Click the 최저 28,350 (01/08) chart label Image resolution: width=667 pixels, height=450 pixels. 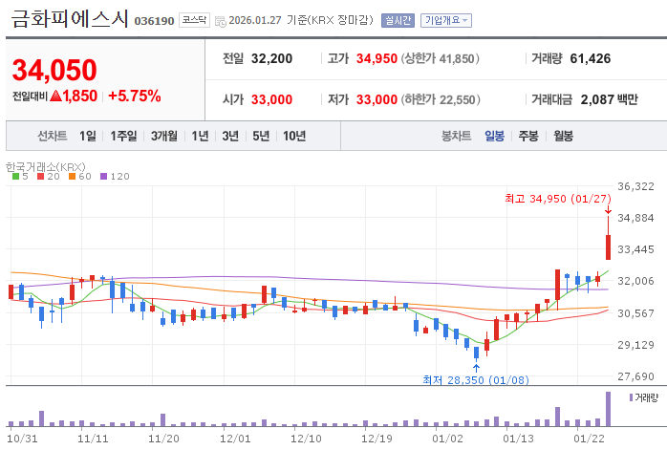click(x=476, y=380)
